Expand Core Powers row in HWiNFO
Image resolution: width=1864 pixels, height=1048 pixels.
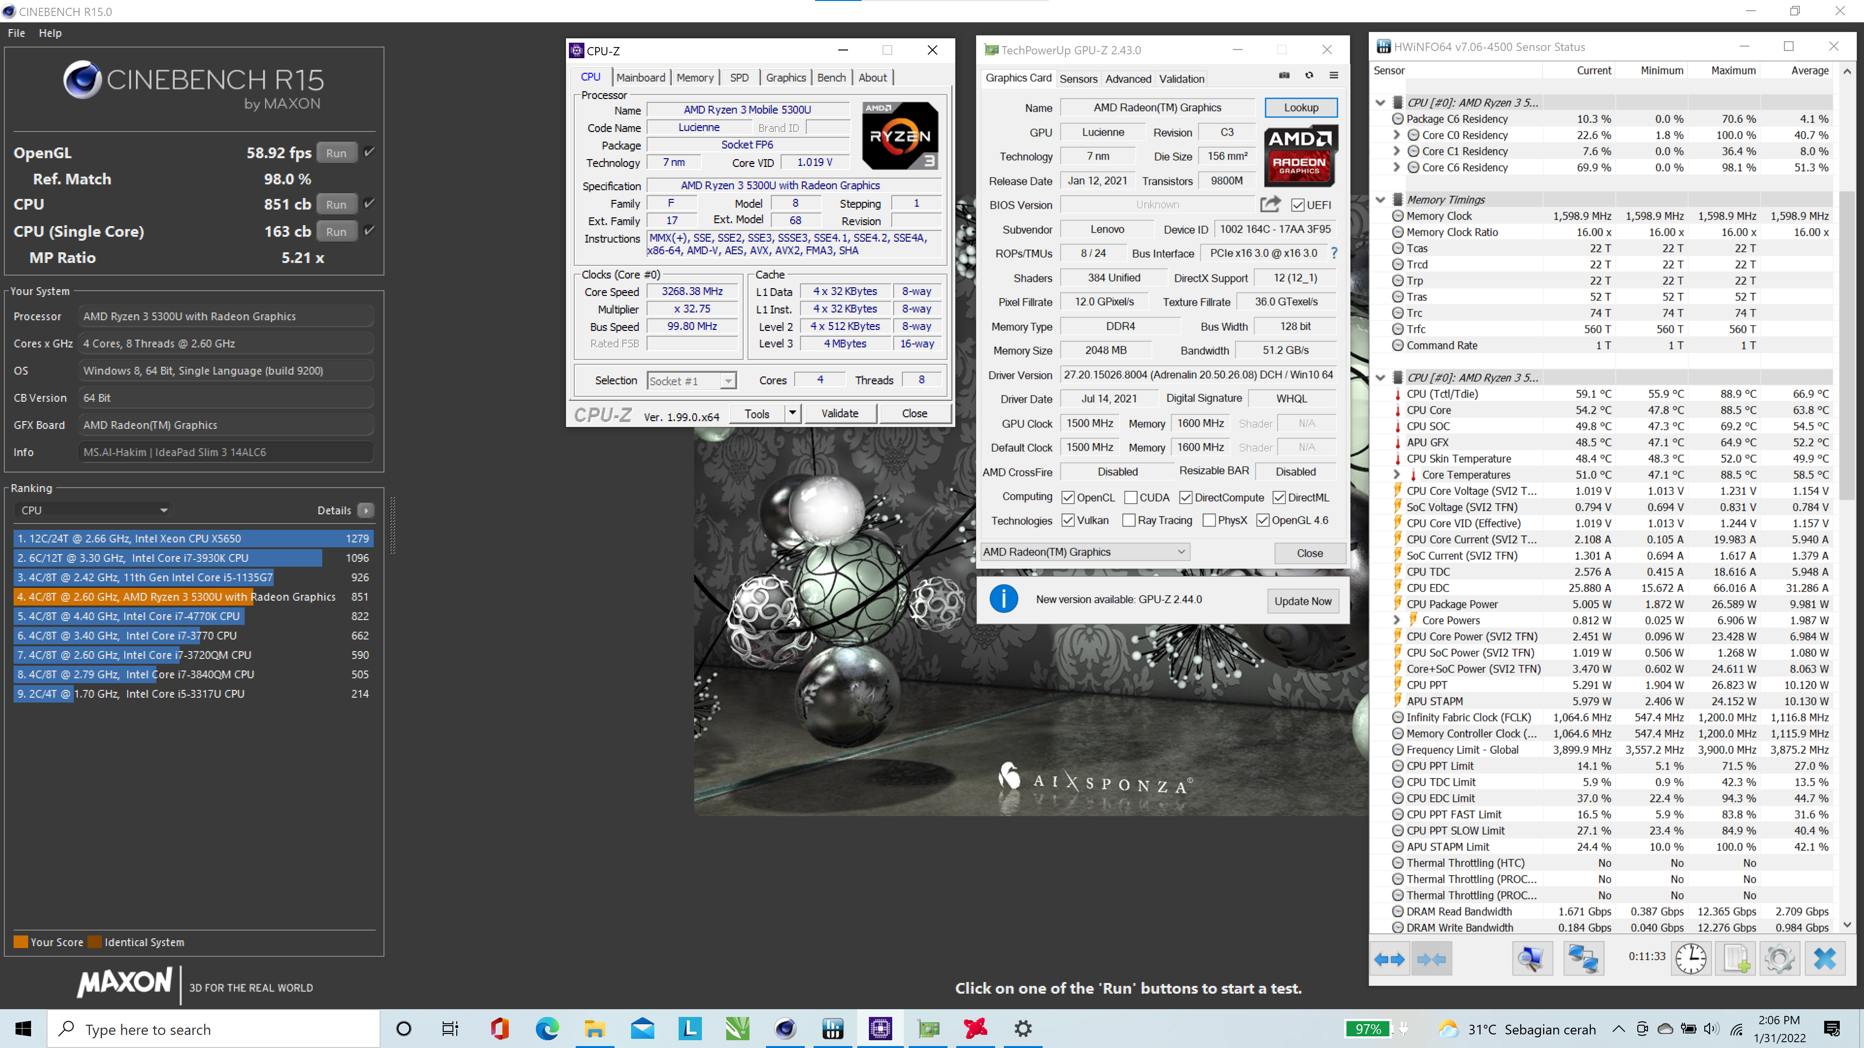[x=1397, y=620]
